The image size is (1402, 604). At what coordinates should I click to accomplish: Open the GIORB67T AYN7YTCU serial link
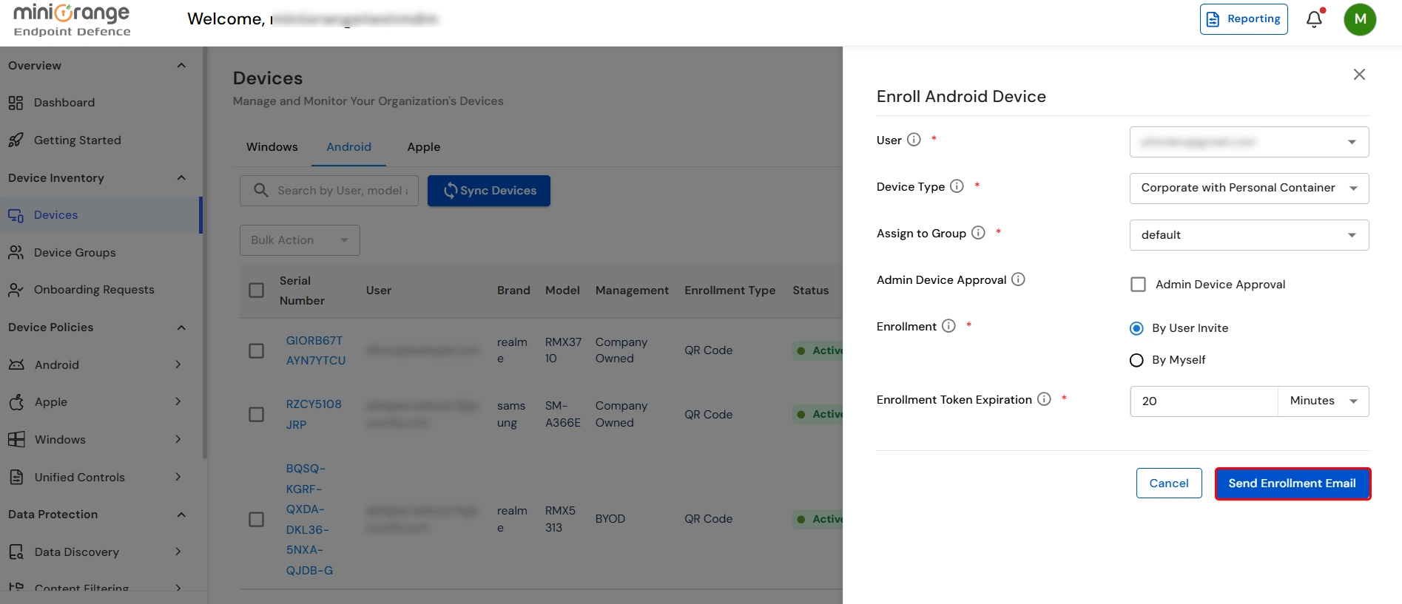click(x=316, y=350)
